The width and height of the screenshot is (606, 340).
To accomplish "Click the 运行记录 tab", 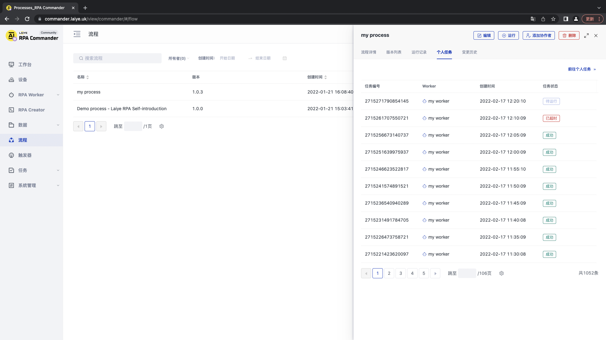I will 419,52.
